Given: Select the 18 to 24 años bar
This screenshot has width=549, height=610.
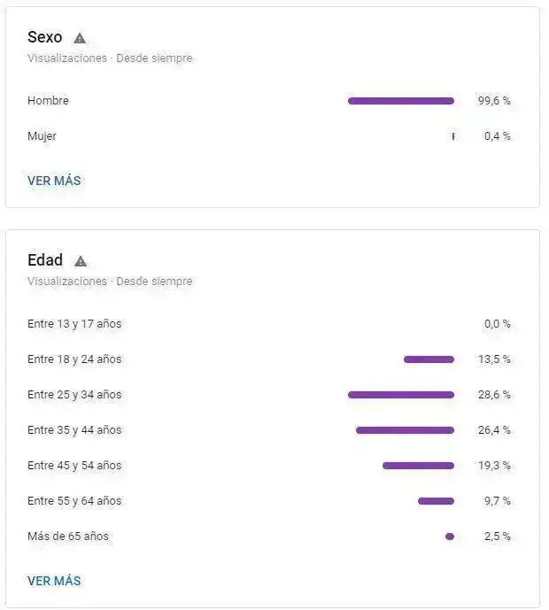Looking at the screenshot, I should [x=429, y=359].
